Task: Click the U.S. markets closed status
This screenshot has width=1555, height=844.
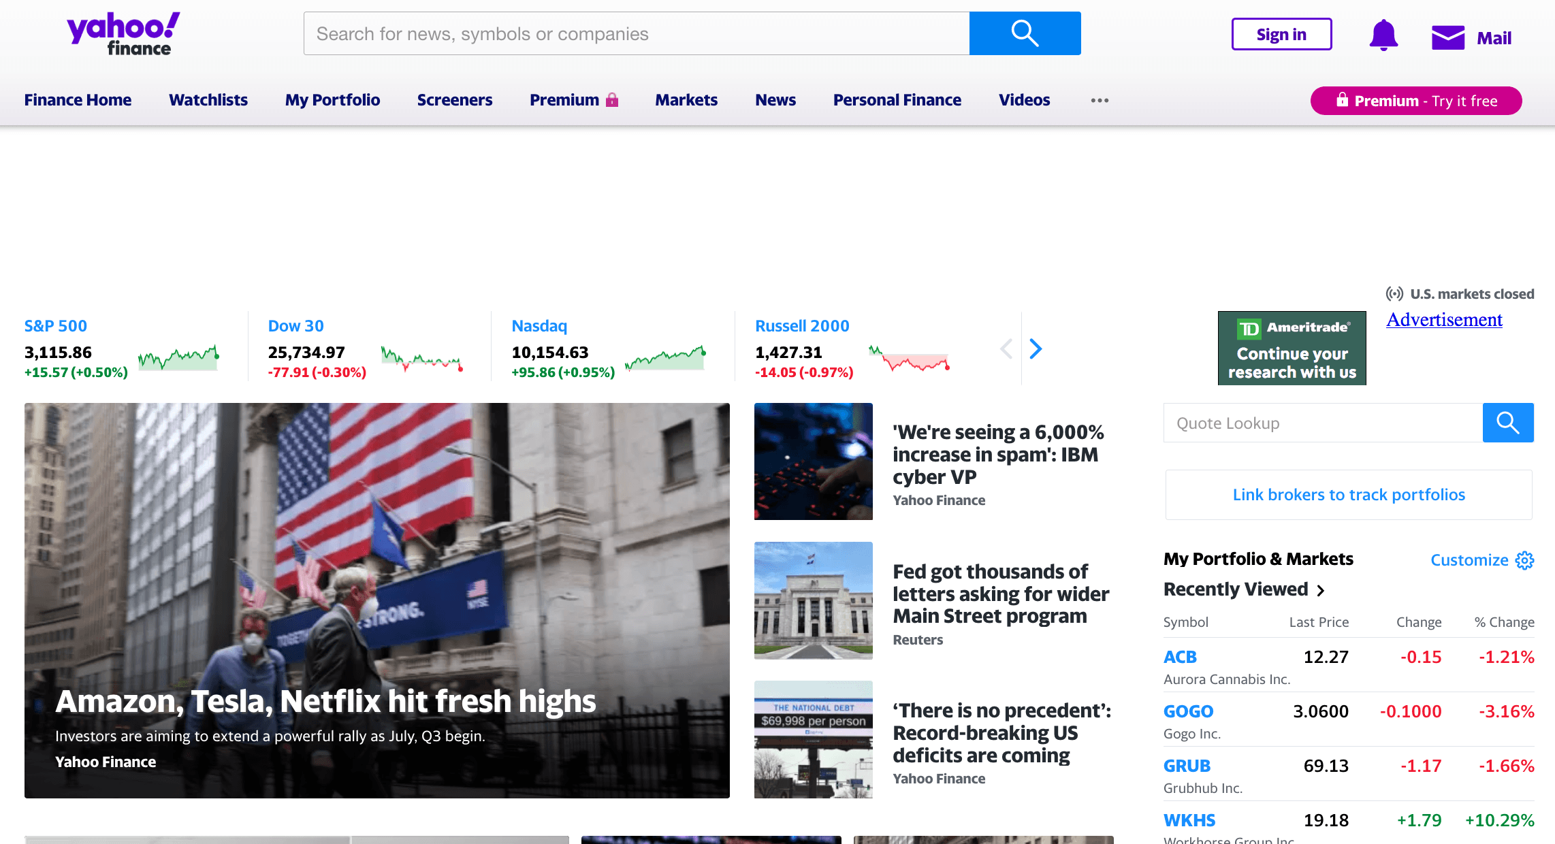Action: pyautogui.click(x=1460, y=294)
